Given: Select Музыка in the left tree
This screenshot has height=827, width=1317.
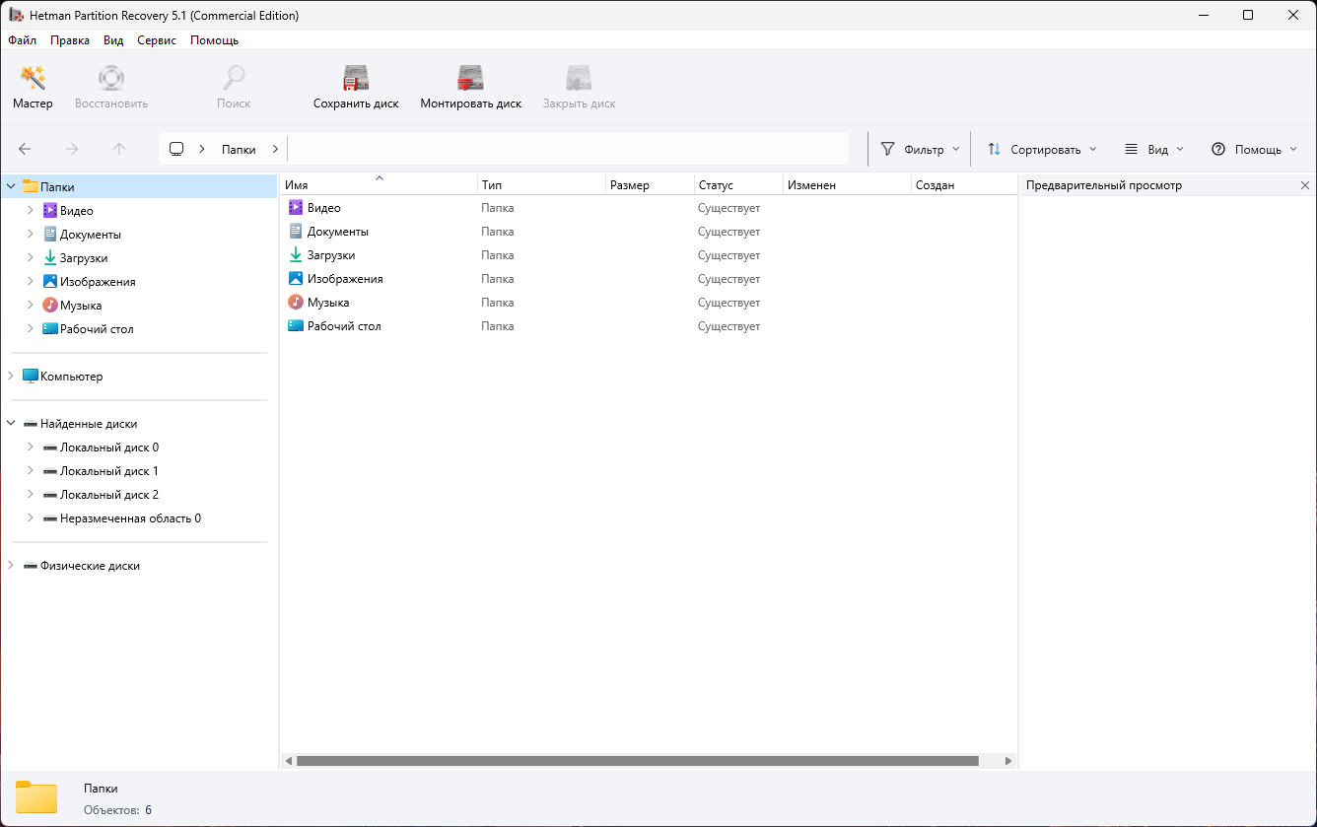Looking at the screenshot, I should pos(81,306).
